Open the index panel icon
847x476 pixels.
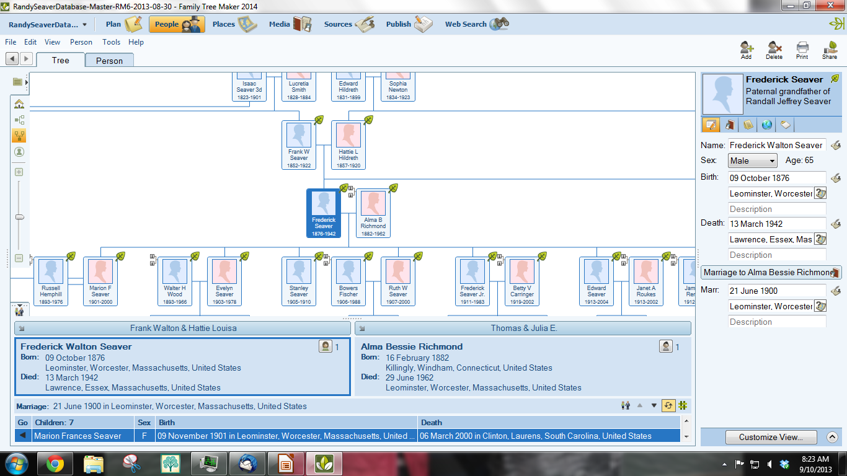coord(17,82)
